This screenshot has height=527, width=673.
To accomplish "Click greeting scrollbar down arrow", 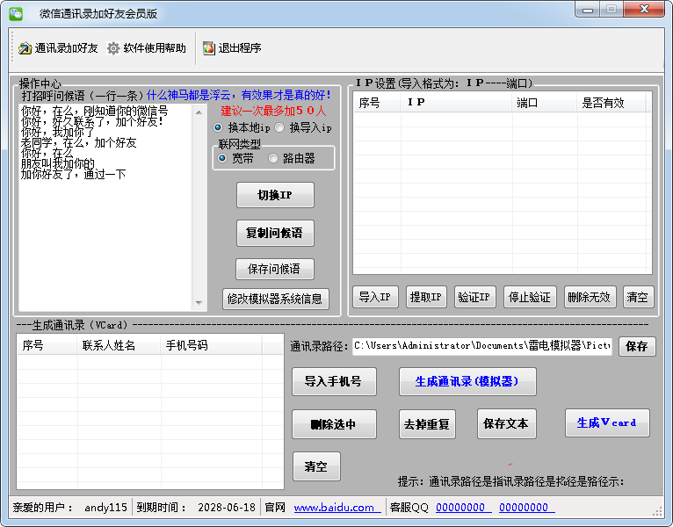I will coord(199,302).
